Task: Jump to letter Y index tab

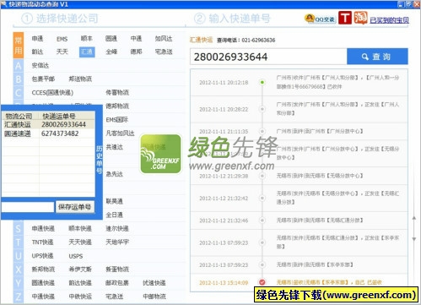Action: click(19, 283)
